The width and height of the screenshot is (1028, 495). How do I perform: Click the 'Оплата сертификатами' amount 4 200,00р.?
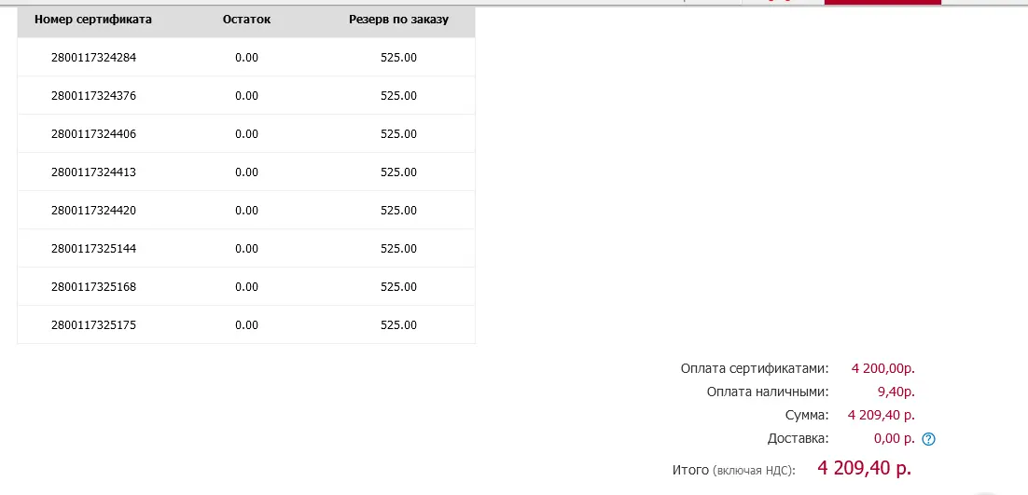883,368
